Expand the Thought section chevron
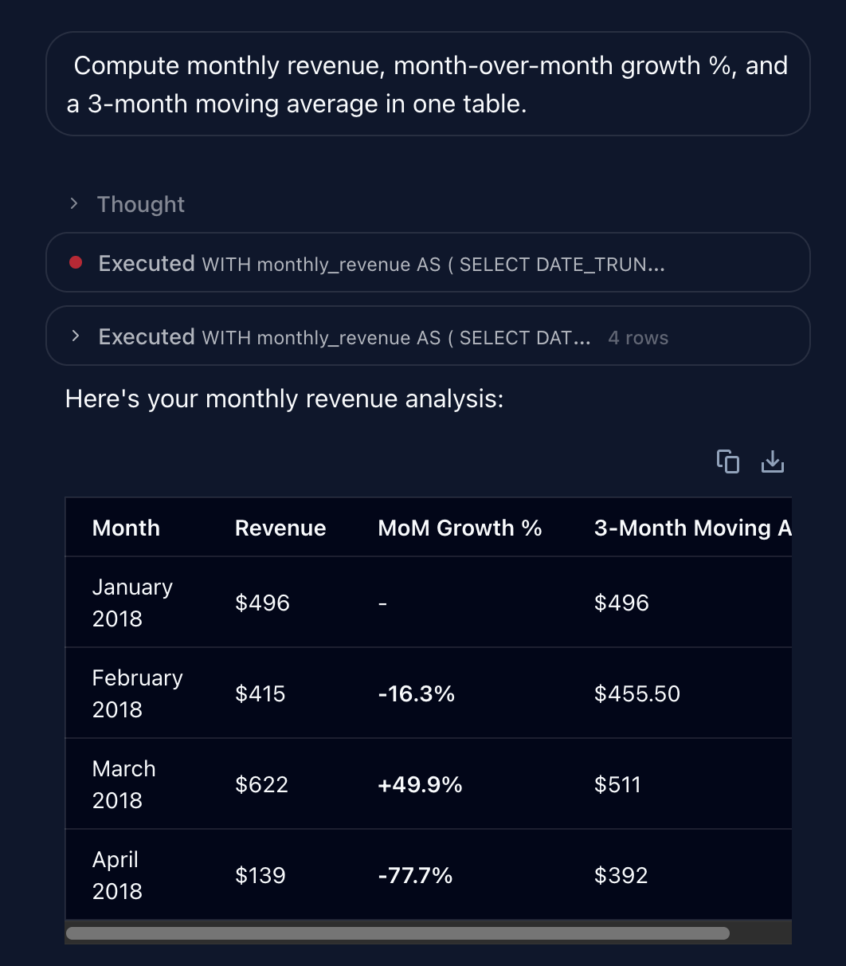 (x=74, y=204)
